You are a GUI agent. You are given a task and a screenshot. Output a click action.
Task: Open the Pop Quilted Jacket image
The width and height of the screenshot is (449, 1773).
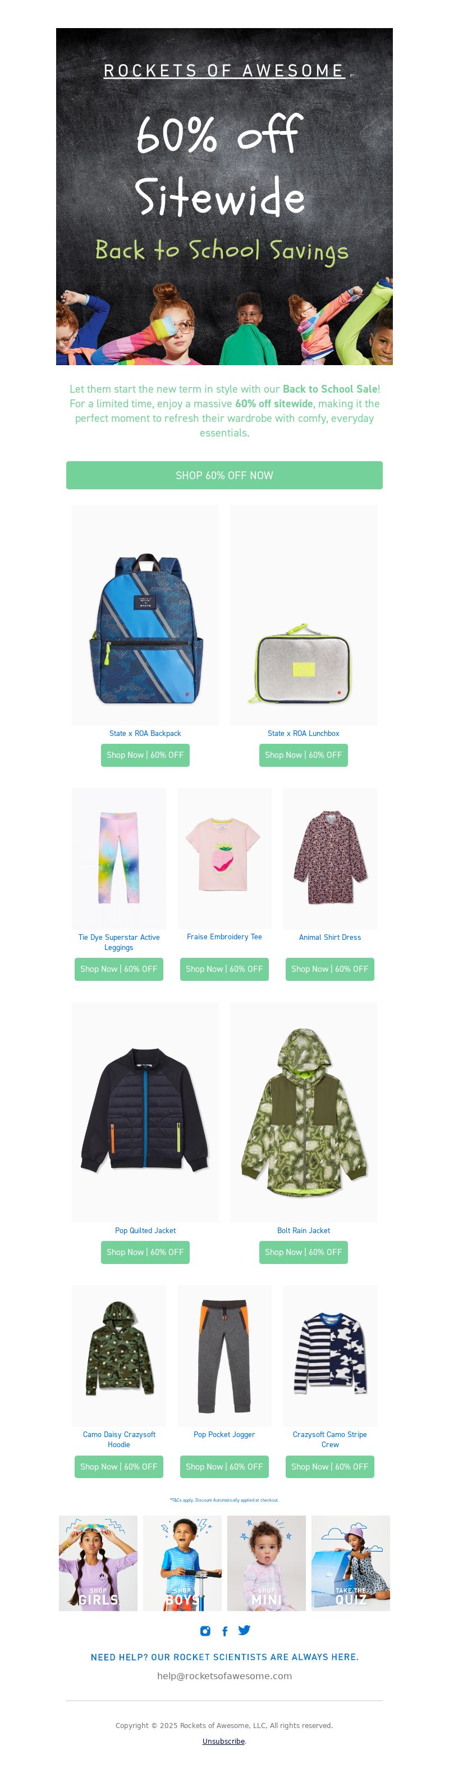pos(145,1112)
